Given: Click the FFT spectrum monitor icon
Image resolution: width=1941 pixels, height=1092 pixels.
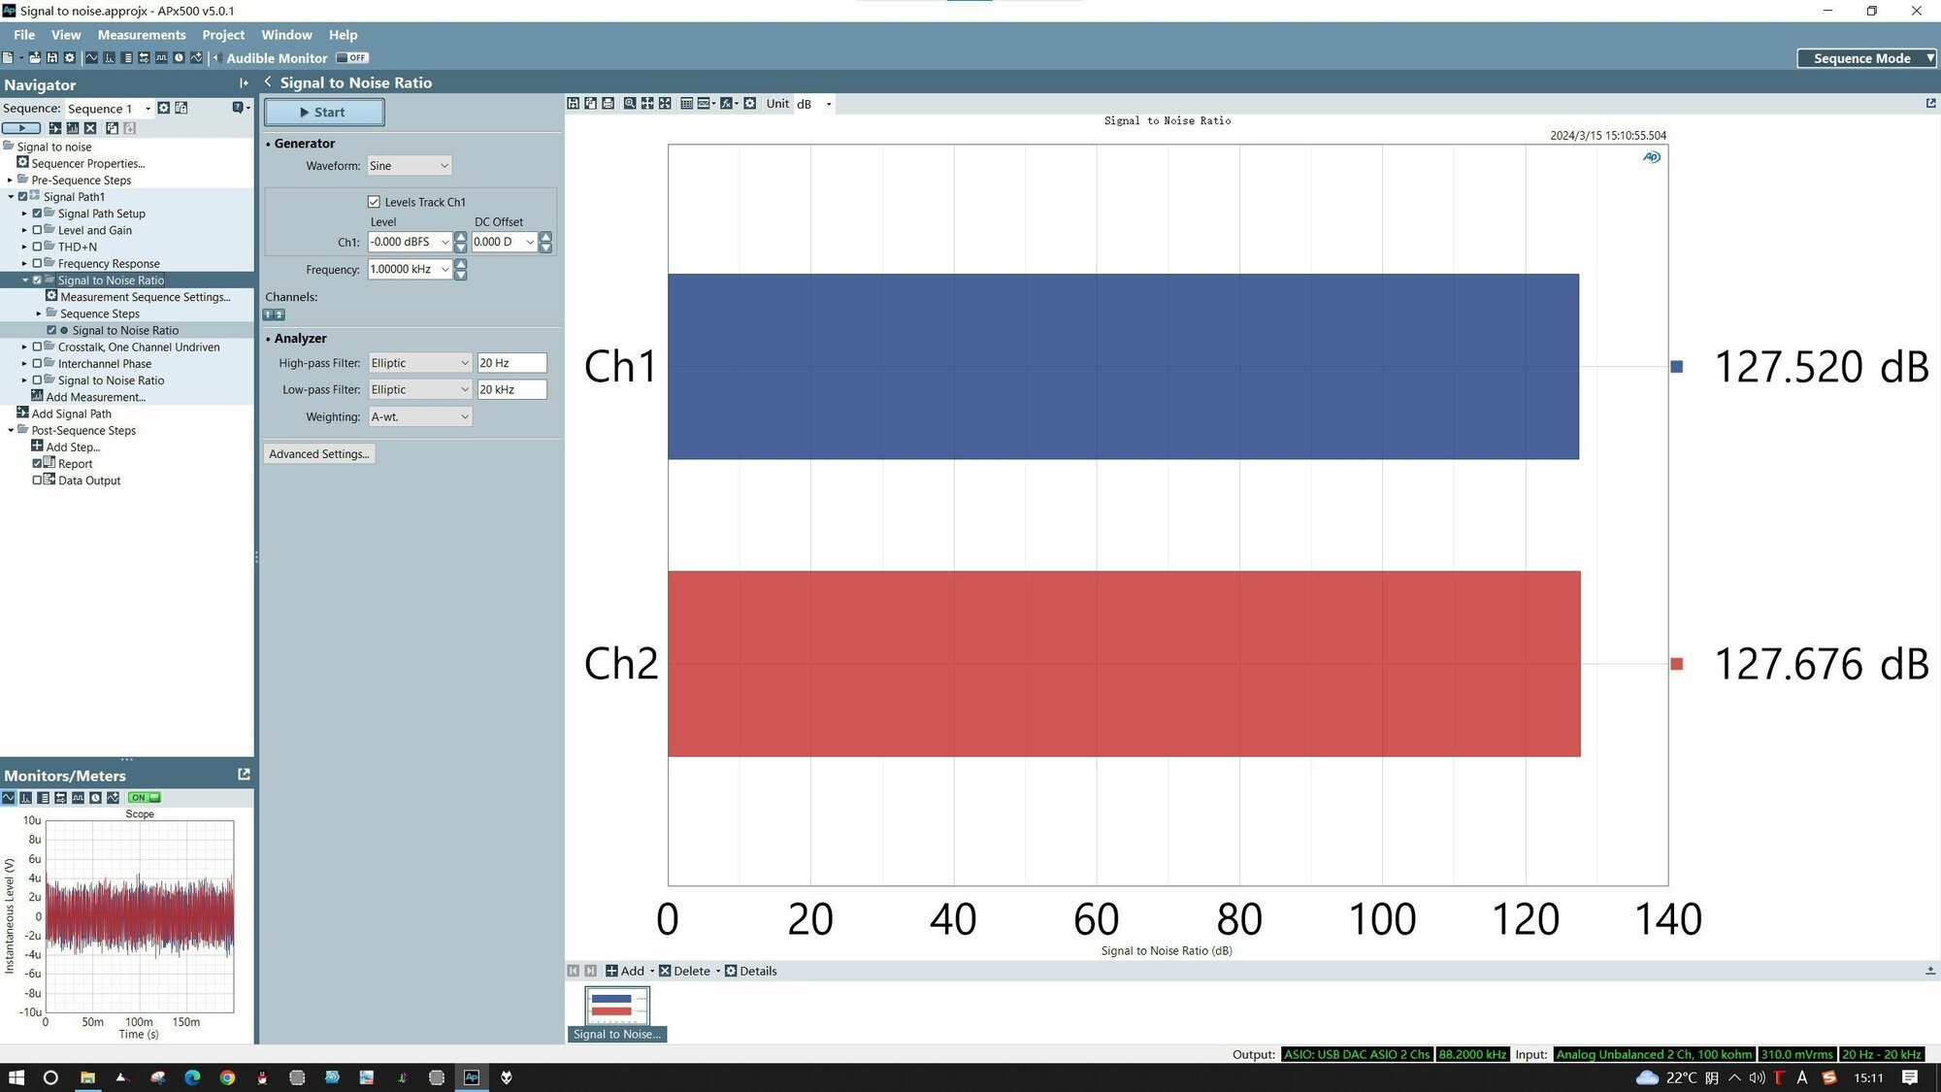Looking at the screenshot, I should click(109, 58).
